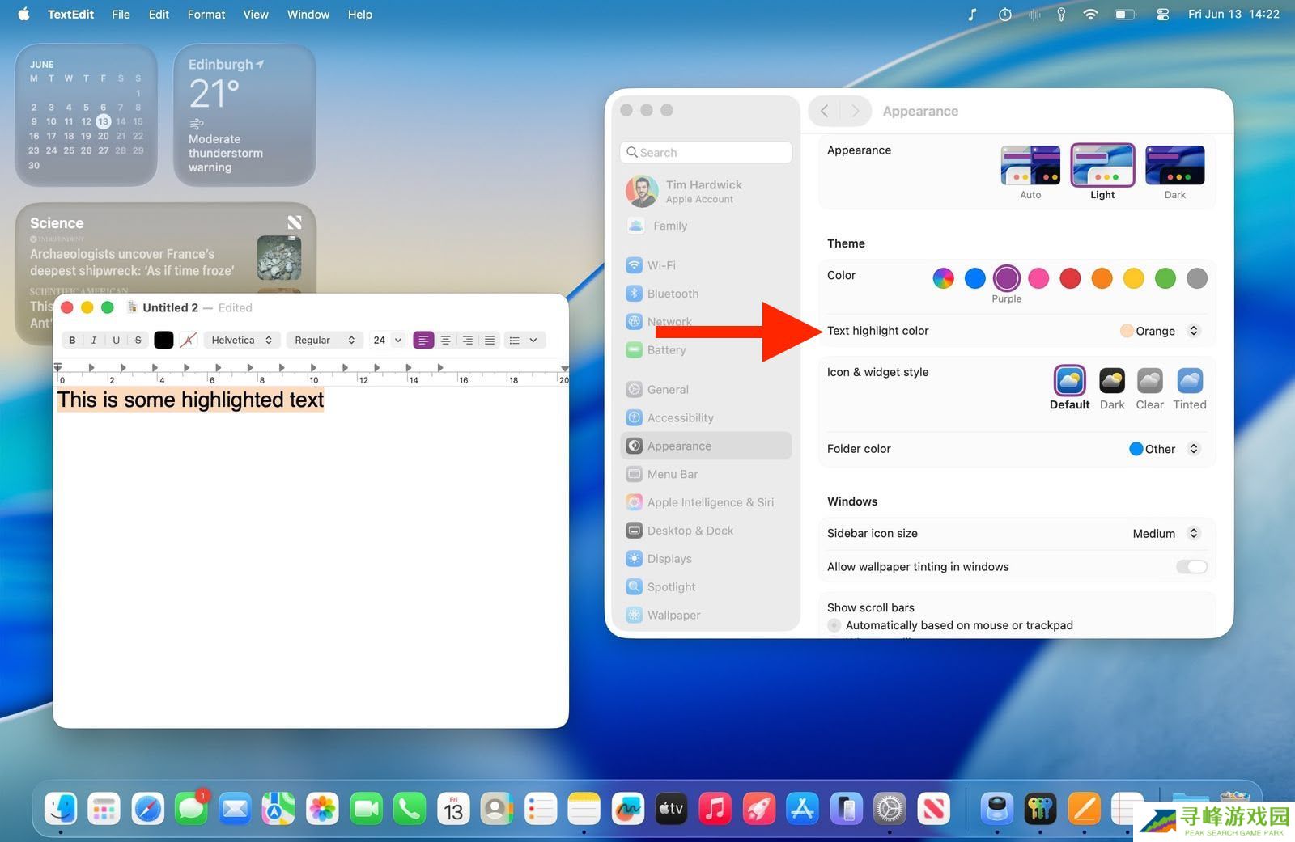Open the Dark icon style option

pyautogui.click(x=1111, y=381)
